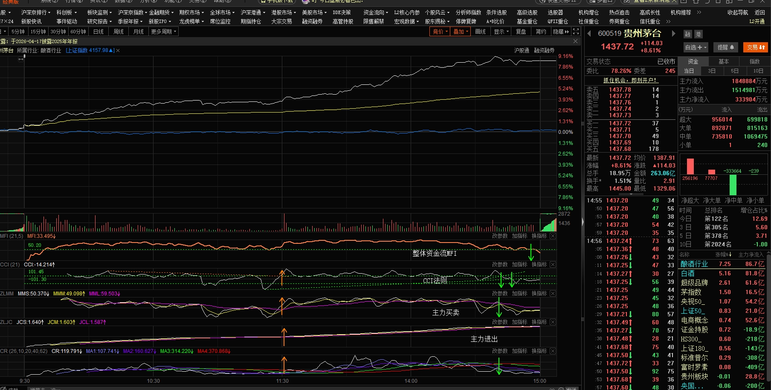Remove the 上证指数 overlay with its X

coord(118,50)
